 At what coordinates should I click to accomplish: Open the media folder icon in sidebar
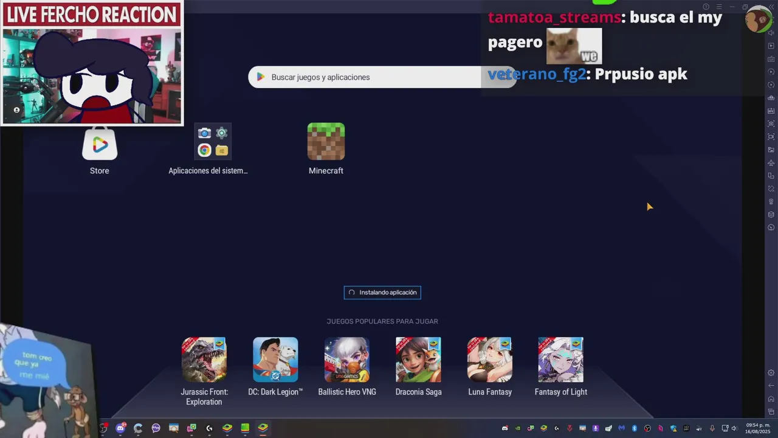771,150
